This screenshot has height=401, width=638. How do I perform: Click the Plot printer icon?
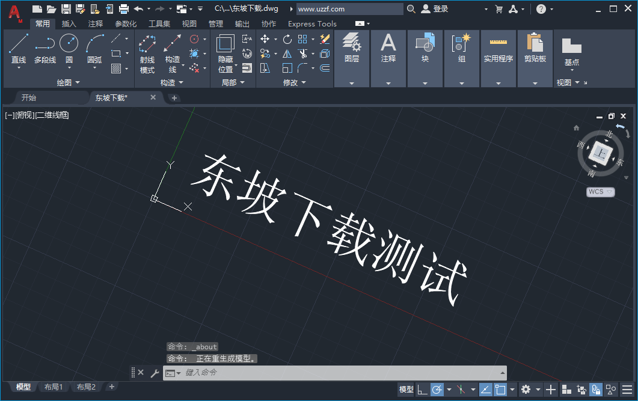(x=124, y=9)
